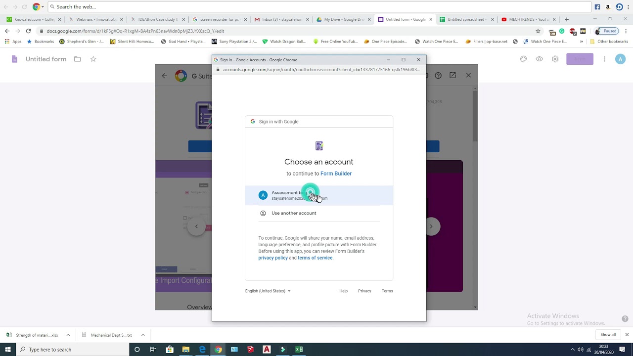Open add-on listing in new window icon

[x=452, y=75]
